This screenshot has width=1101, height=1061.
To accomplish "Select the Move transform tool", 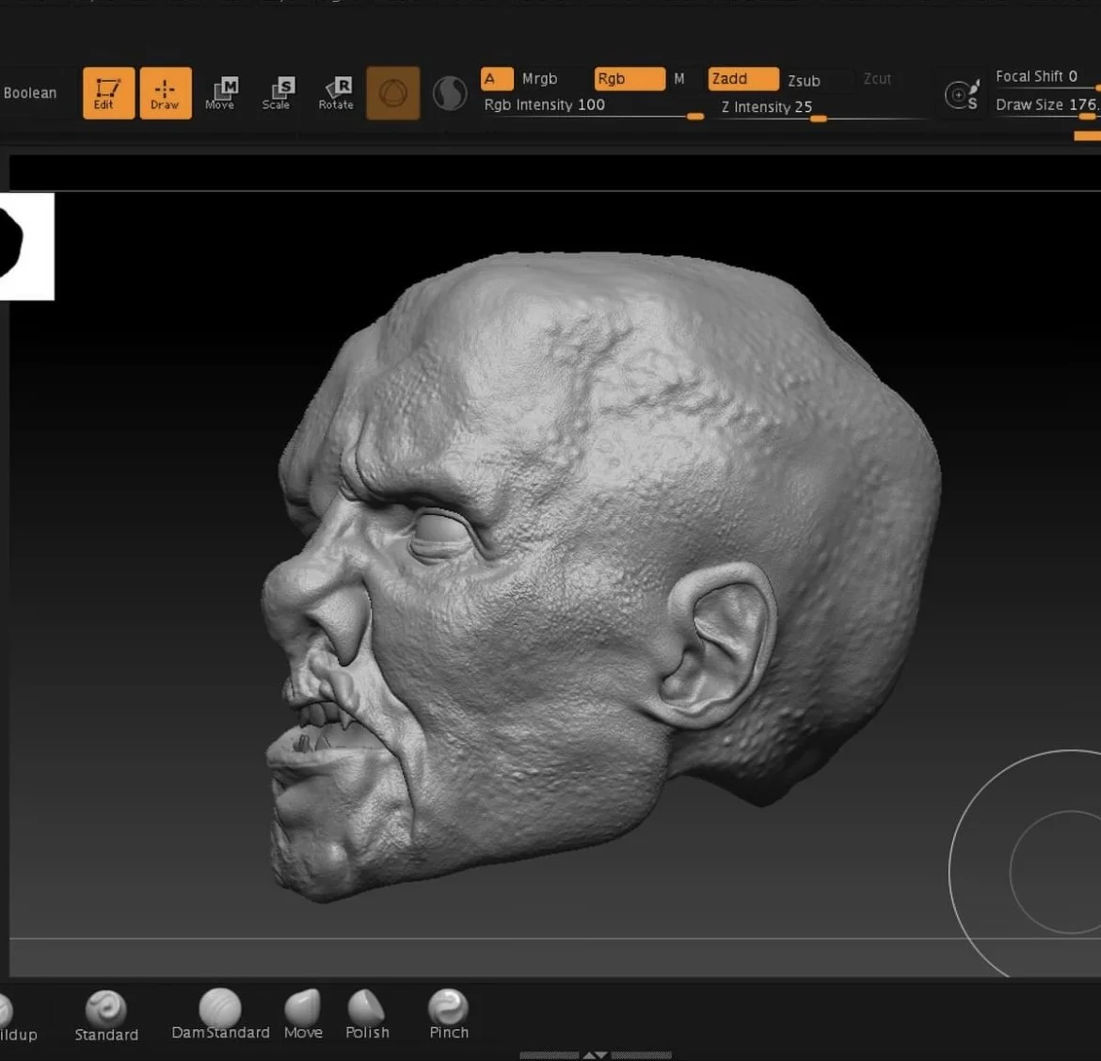I will [x=220, y=93].
